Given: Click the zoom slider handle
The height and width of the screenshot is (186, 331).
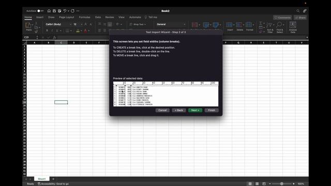Looking at the screenshot, I should pyautogui.click(x=281, y=184).
